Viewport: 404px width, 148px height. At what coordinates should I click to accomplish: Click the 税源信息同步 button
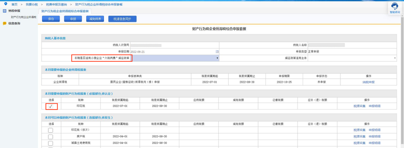point(122,19)
